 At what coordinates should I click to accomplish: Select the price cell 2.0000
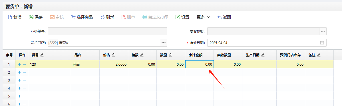[114, 64]
